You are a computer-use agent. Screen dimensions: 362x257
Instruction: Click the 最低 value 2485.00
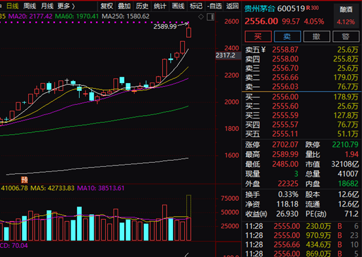tap(285, 164)
